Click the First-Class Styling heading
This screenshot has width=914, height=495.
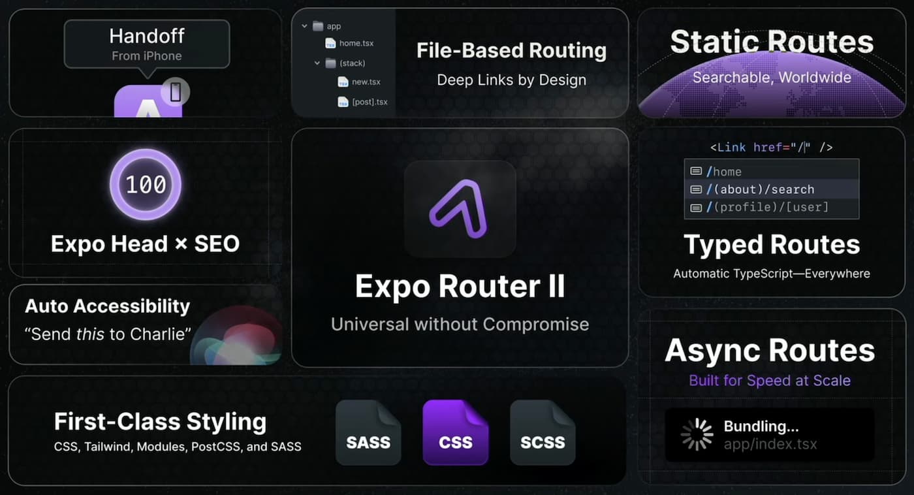point(160,422)
